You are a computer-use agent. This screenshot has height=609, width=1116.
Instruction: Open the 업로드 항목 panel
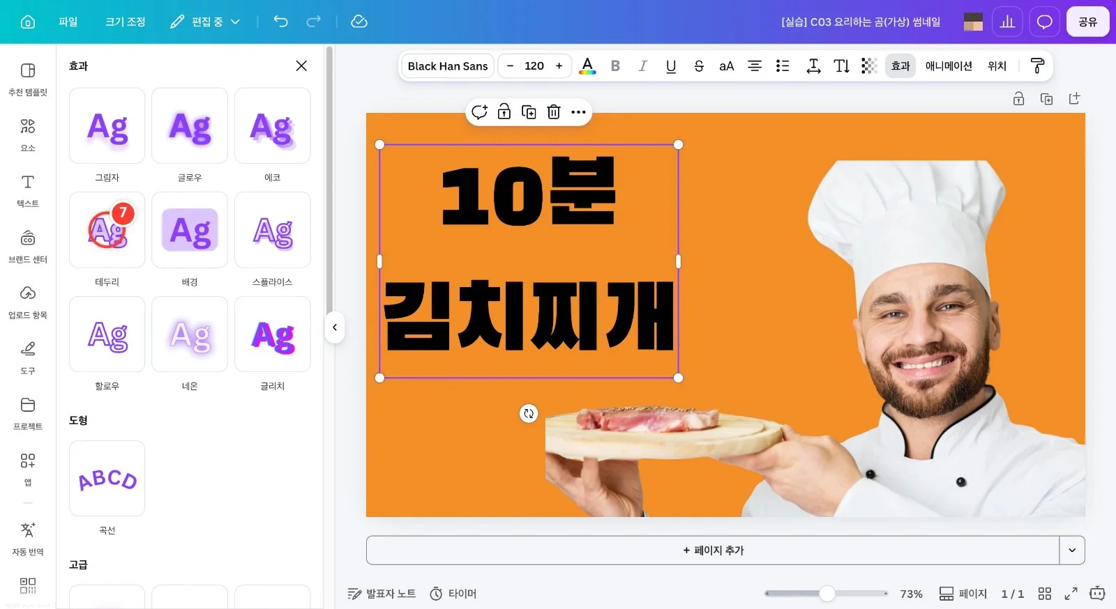click(x=28, y=302)
